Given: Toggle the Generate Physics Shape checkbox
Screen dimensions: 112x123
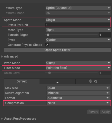Looking at the screenshot, I should tap(47, 45).
